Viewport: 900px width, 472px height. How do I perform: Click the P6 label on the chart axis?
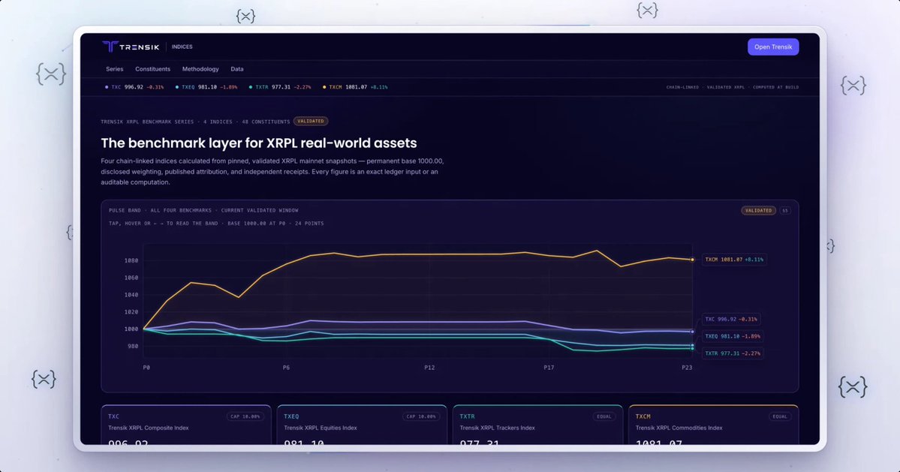pyautogui.click(x=286, y=368)
